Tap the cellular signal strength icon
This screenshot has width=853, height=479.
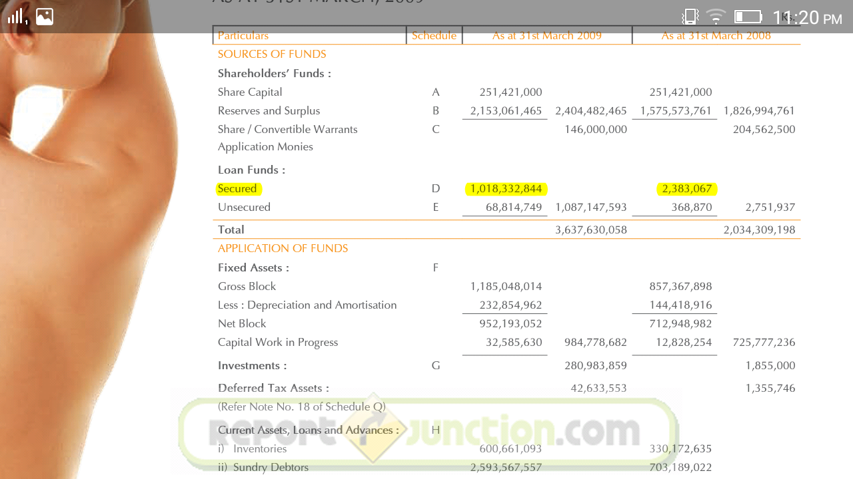(17, 17)
